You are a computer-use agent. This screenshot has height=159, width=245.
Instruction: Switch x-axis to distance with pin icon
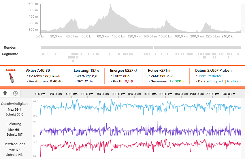[5, 93]
